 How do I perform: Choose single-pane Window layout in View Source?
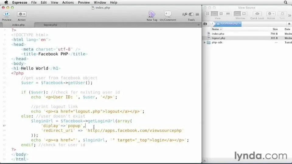point(237,14)
